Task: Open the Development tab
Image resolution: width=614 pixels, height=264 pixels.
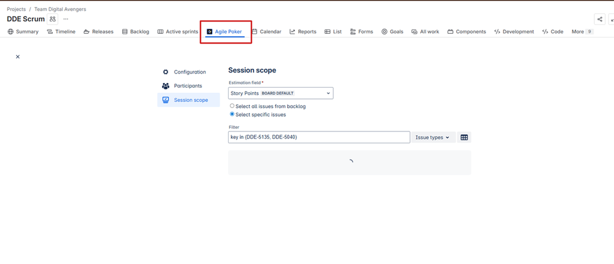Action: (514, 32)
